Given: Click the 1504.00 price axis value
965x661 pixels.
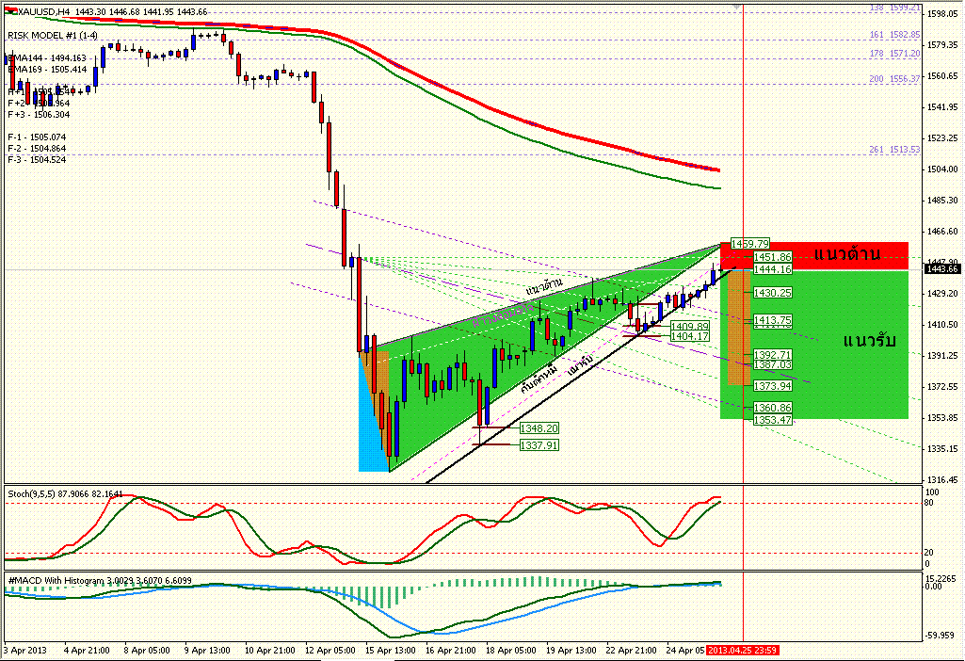Looking at the screenshot, I should pyautogui.click(x=942, y=169).
